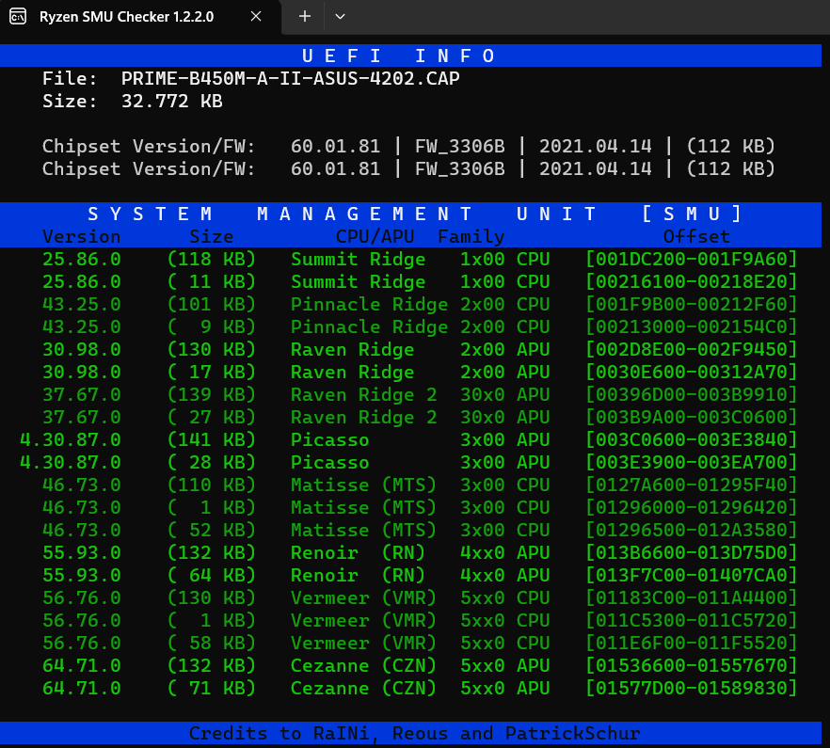The width and height of the screenshot is (830, 748).
Task: Click Raven Ridge in the 17 KB row
Action: tap(352, 373)
